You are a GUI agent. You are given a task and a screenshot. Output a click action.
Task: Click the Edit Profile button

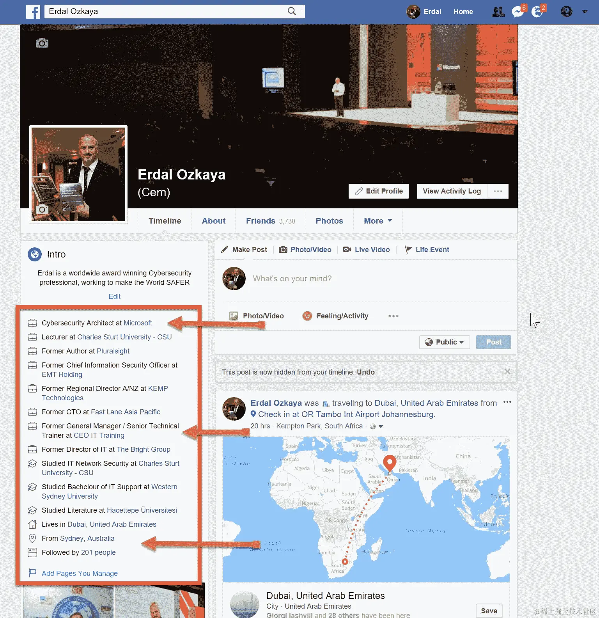(379, 191)
